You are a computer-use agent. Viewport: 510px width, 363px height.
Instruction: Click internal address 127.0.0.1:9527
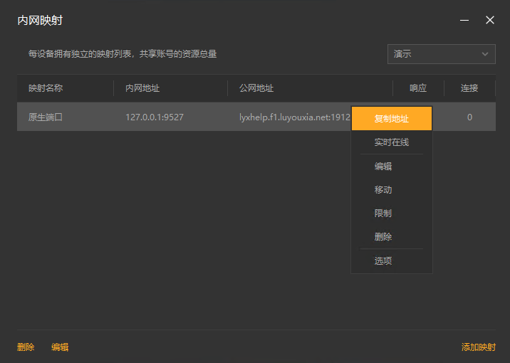tap(155, 117)
